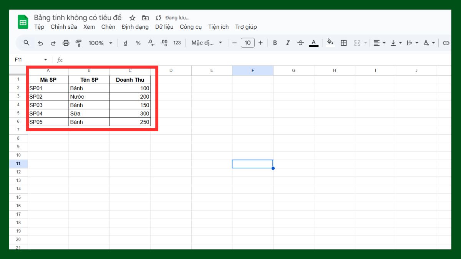Move spreadsheet using the folder icon
Viewport: 461px width, 259px height.
[145, 18]
